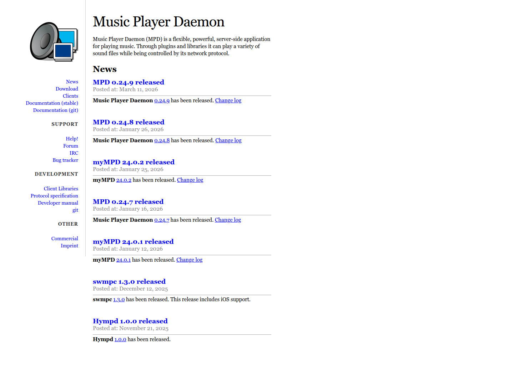Open Change log for myMPD 24.0.1
The image size is (514, 385).
tap(190, 260)
